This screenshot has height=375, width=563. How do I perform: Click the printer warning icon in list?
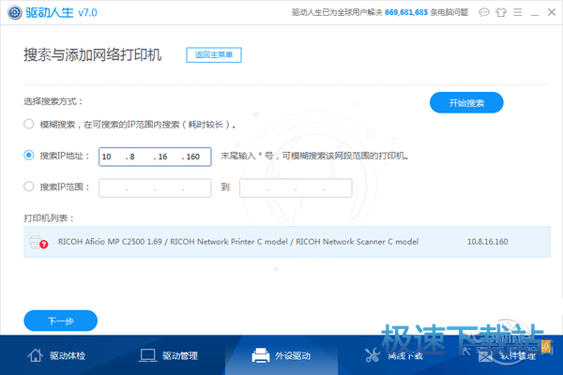[x=38, y=242]
